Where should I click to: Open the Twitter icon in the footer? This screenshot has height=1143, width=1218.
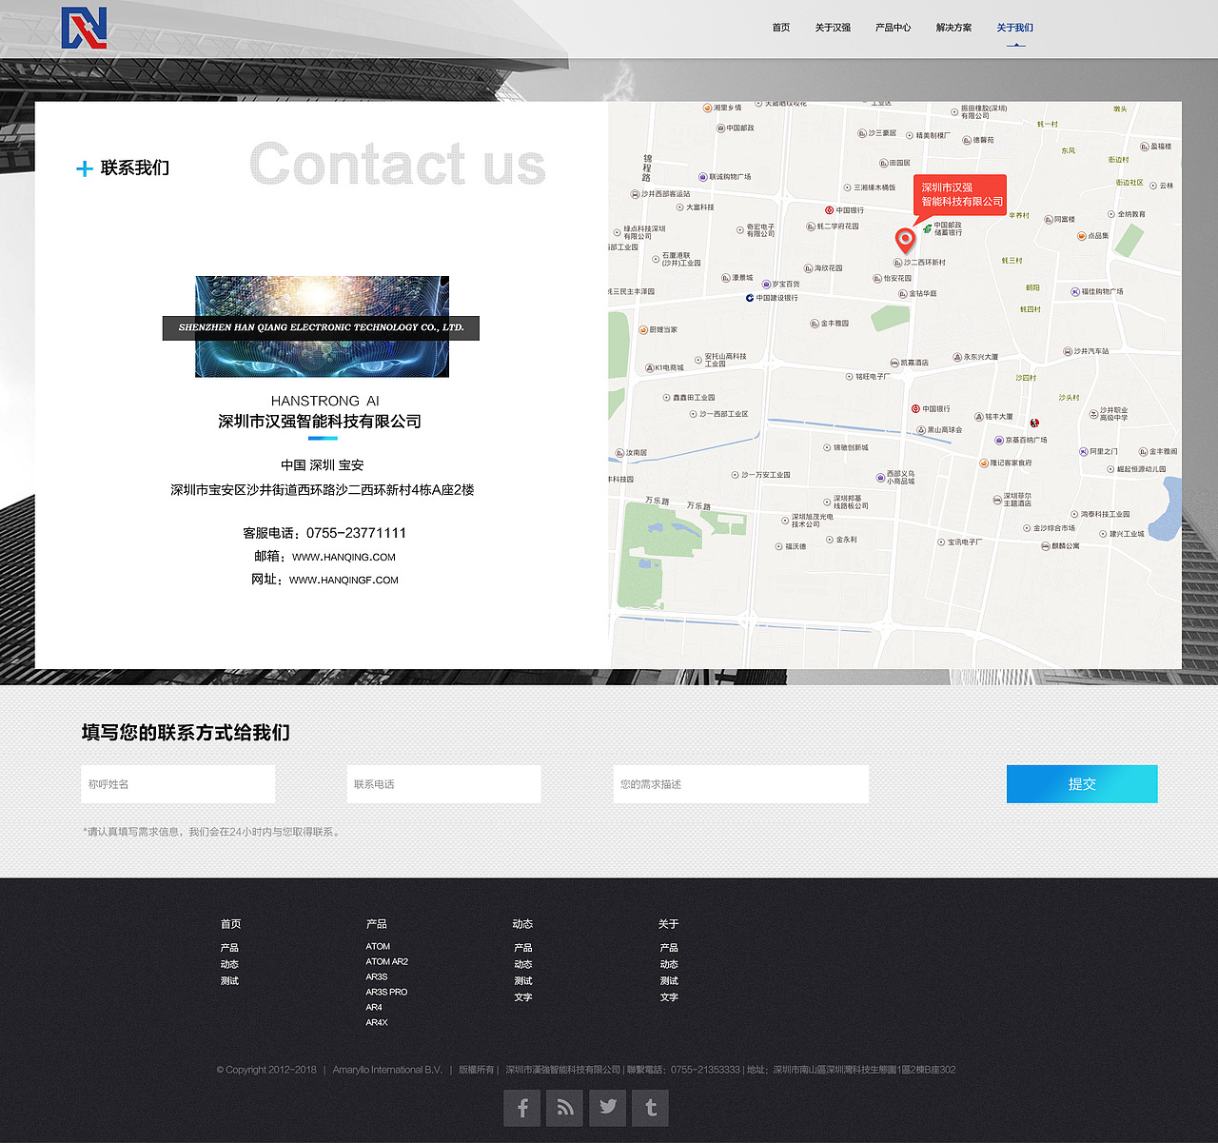pos(607,1108)
